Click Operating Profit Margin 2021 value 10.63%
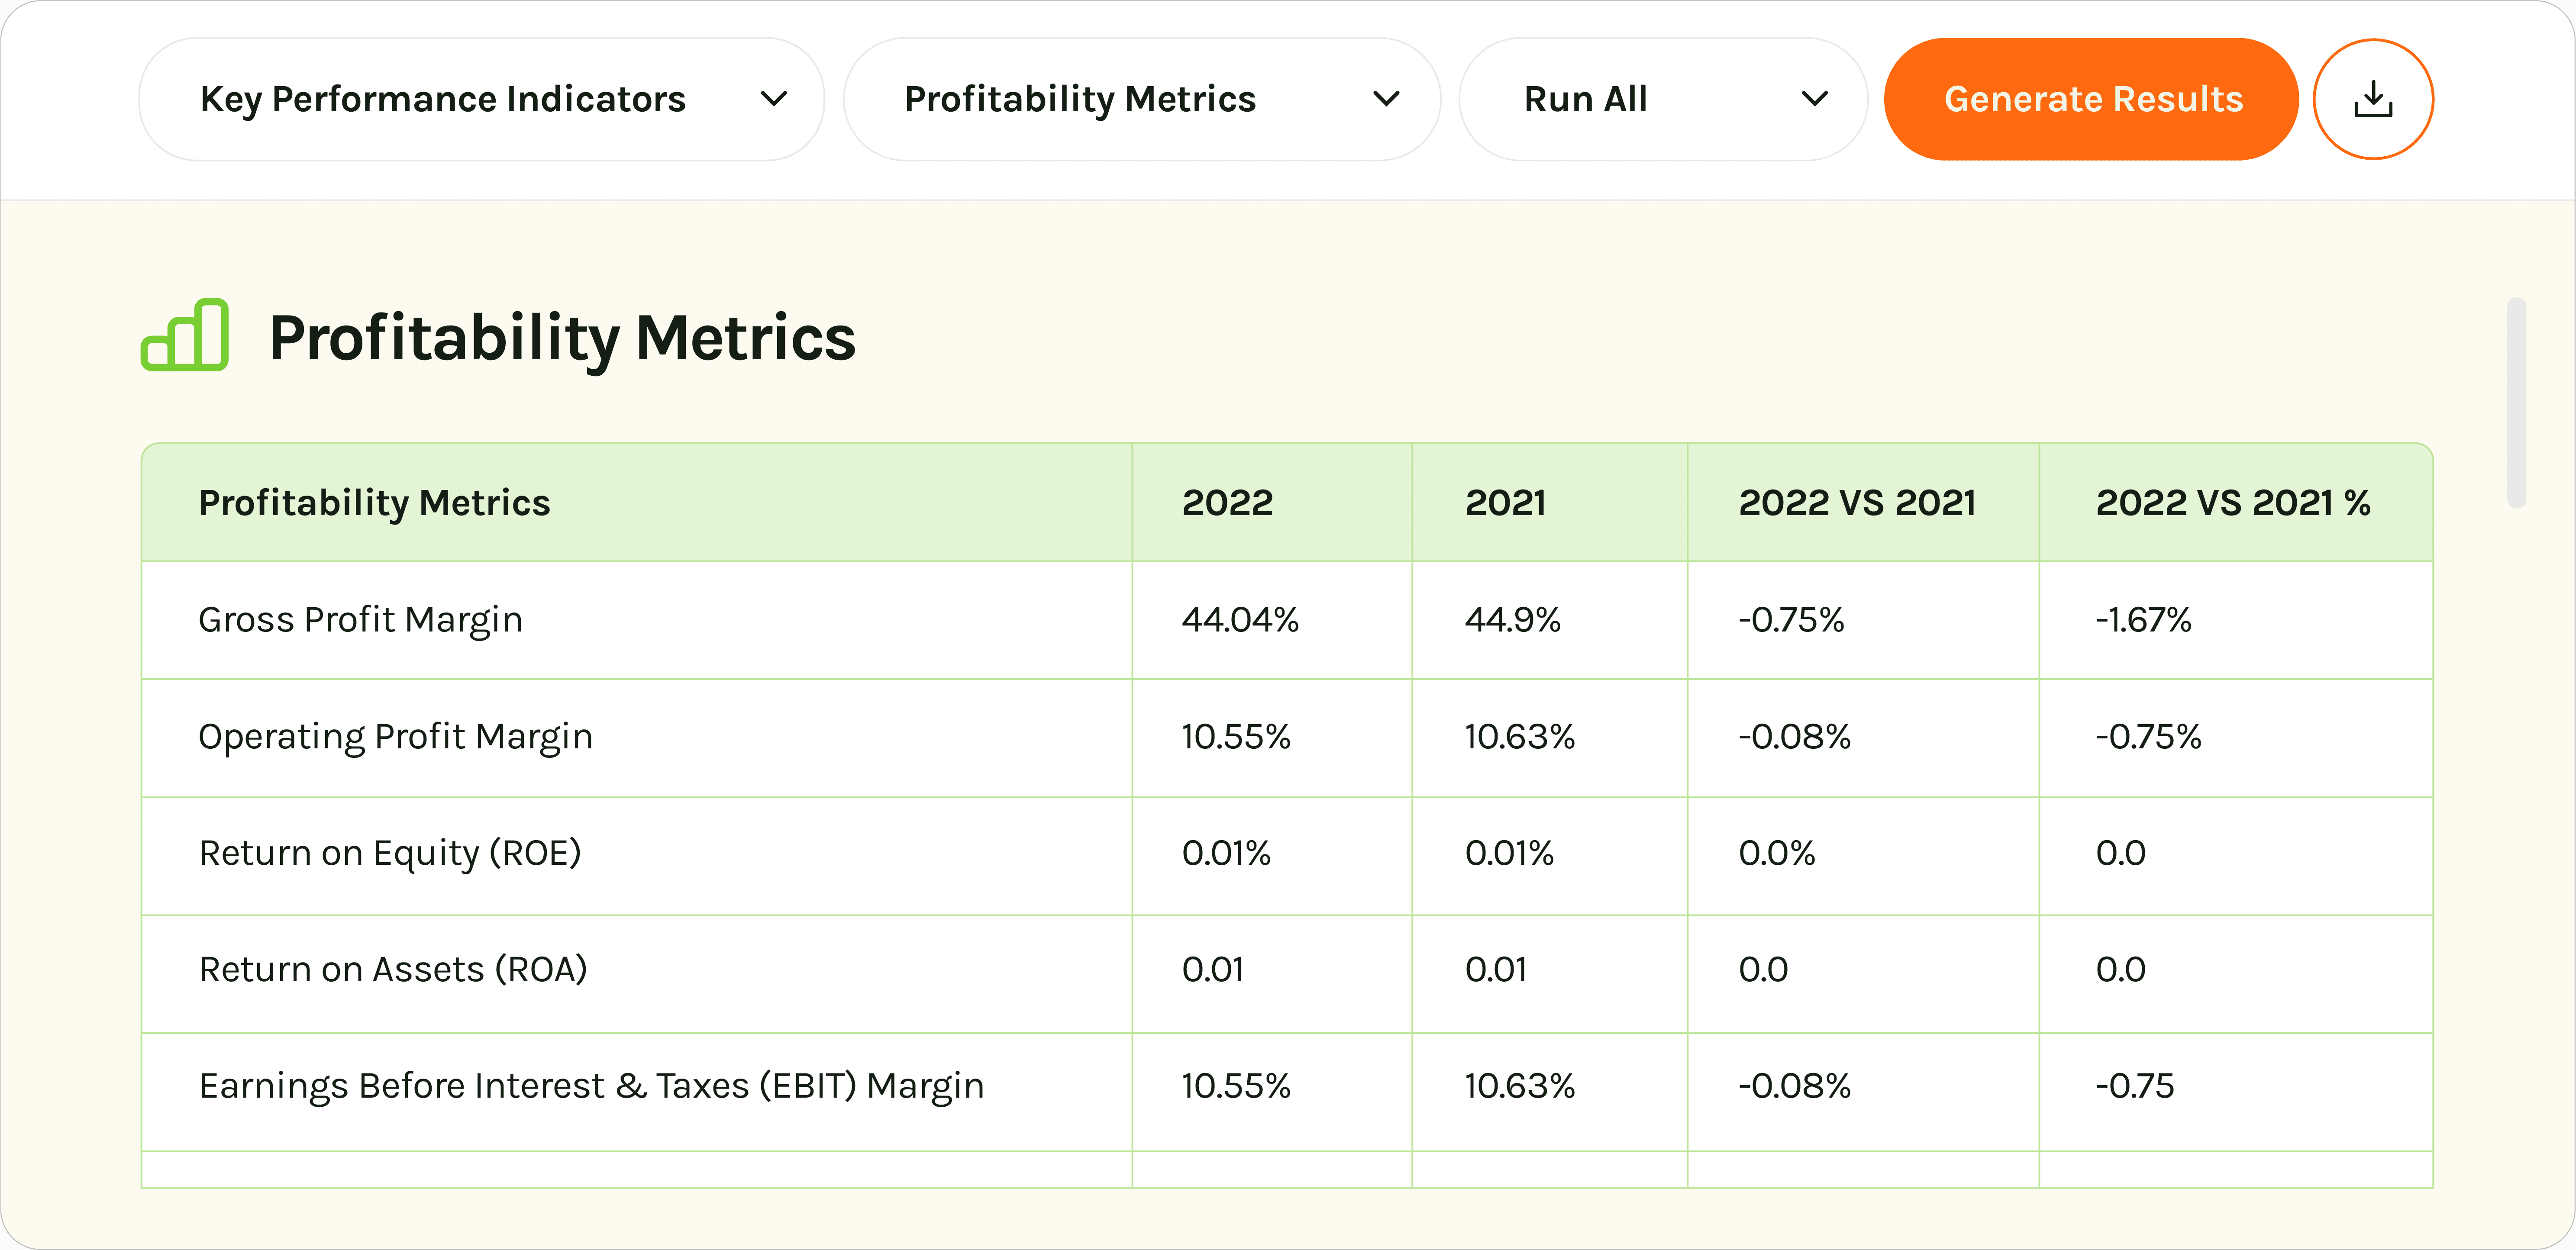 pos(1519,737)
